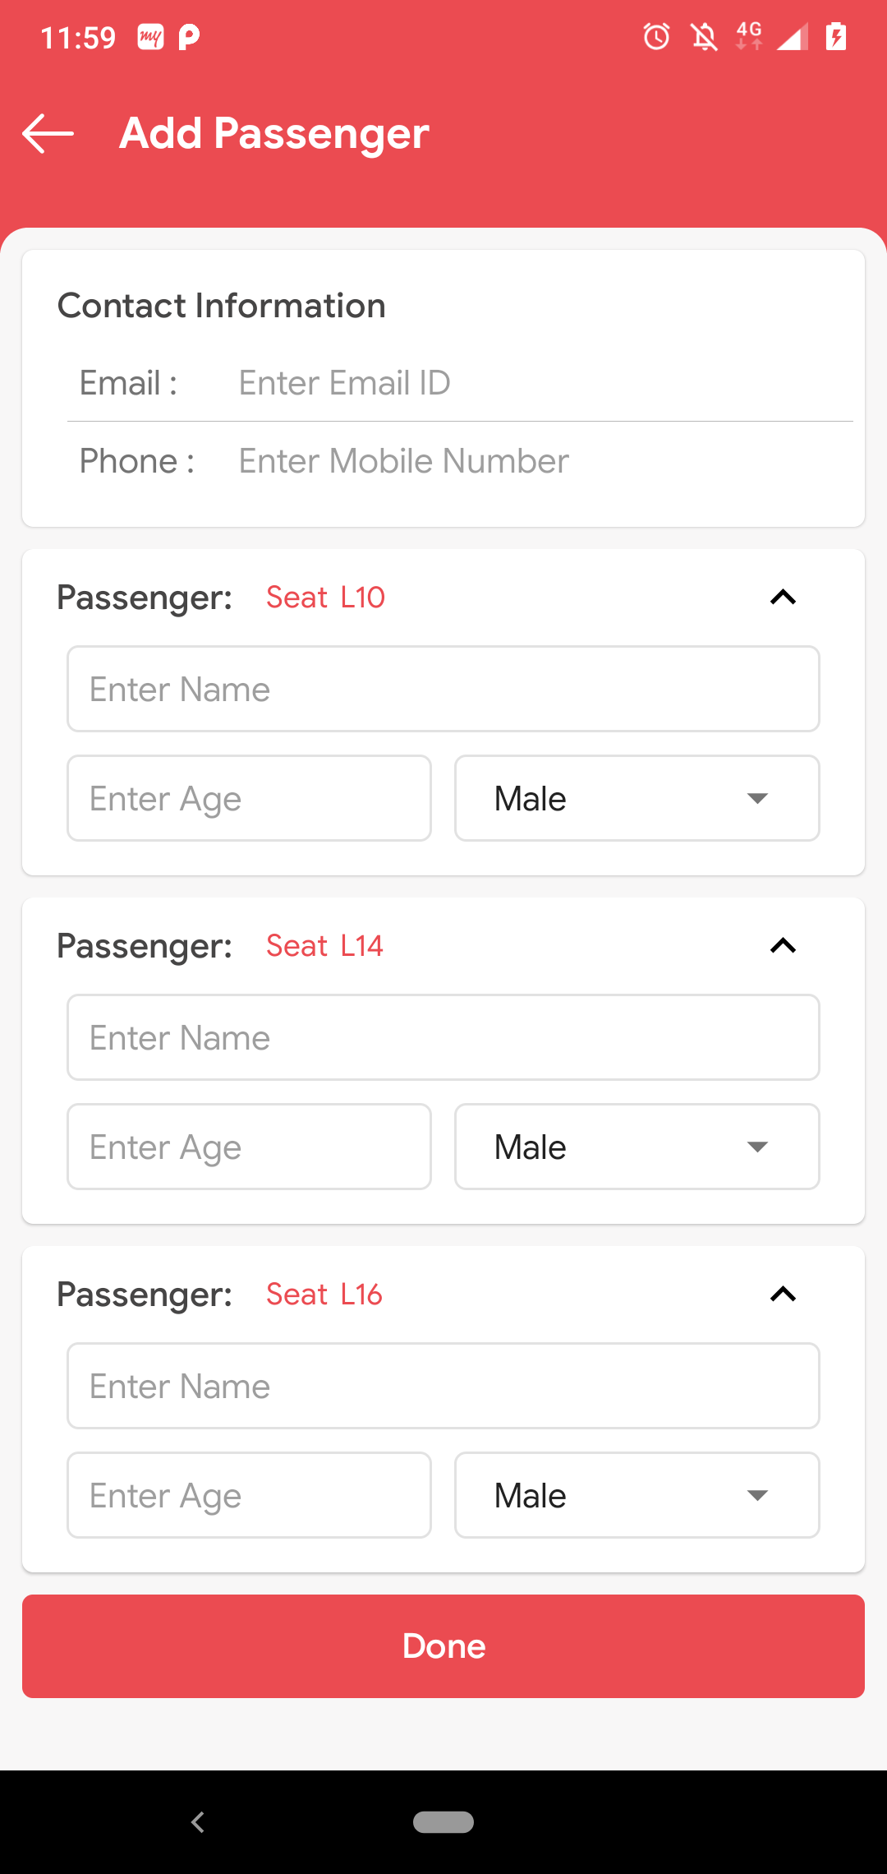Tap the MakeMyTrip notification icon

point(150,37)
